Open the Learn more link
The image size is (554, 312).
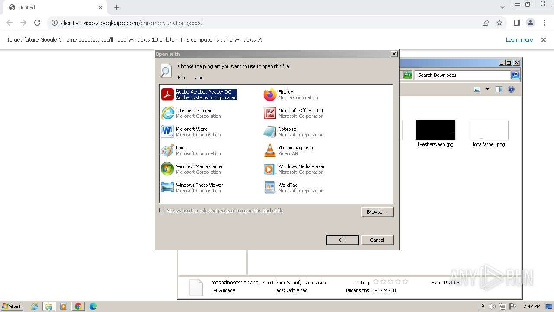tap(519, 39)
